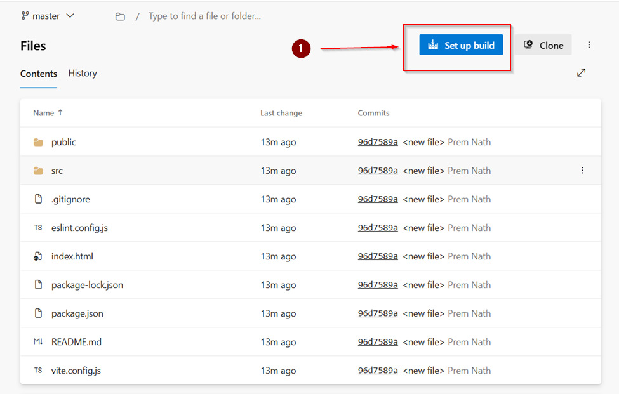The width and height of the screenshot is (619, 394).
Task: Click the clone icon inside Clone button
Action: tap(528, 44)
